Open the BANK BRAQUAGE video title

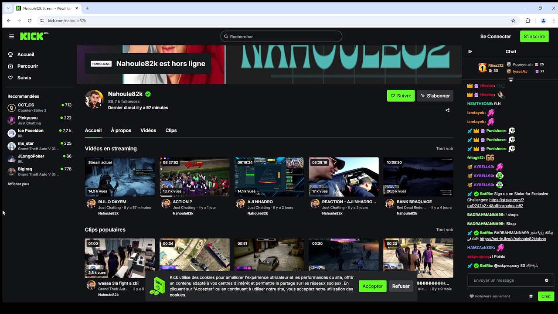pos(414,202)
